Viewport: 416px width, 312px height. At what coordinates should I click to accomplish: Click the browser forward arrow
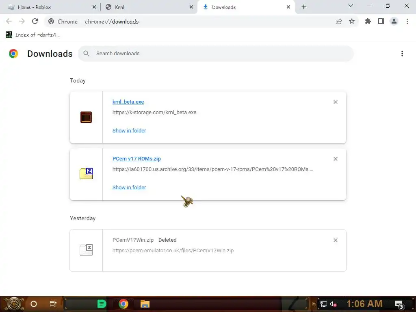tap(22, 21)
